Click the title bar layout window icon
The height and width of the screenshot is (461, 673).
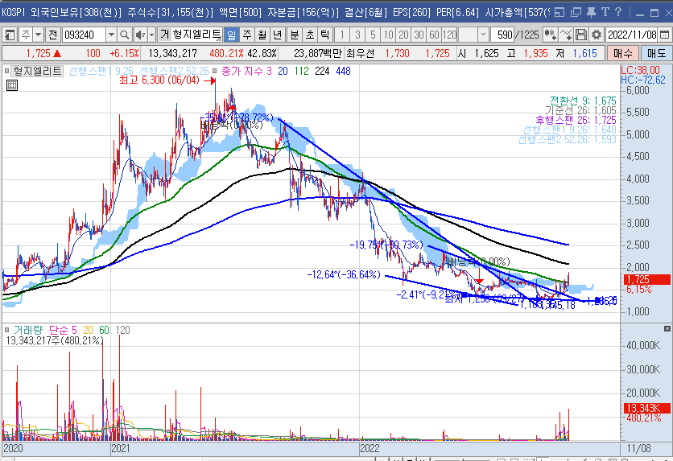(559, 12)
